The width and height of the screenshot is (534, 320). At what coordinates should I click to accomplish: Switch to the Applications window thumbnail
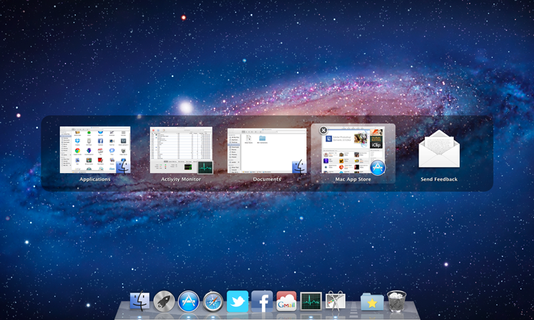tap(95, 149)
